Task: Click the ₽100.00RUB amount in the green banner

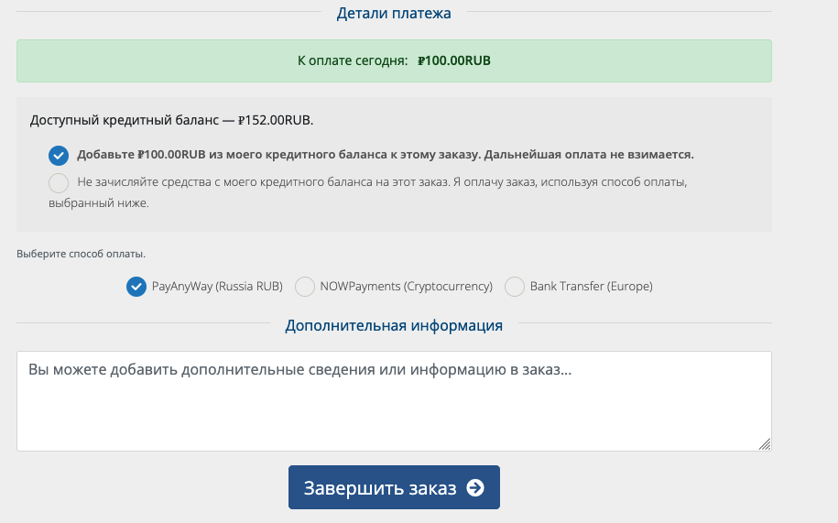Action: (x=454, y=60)
